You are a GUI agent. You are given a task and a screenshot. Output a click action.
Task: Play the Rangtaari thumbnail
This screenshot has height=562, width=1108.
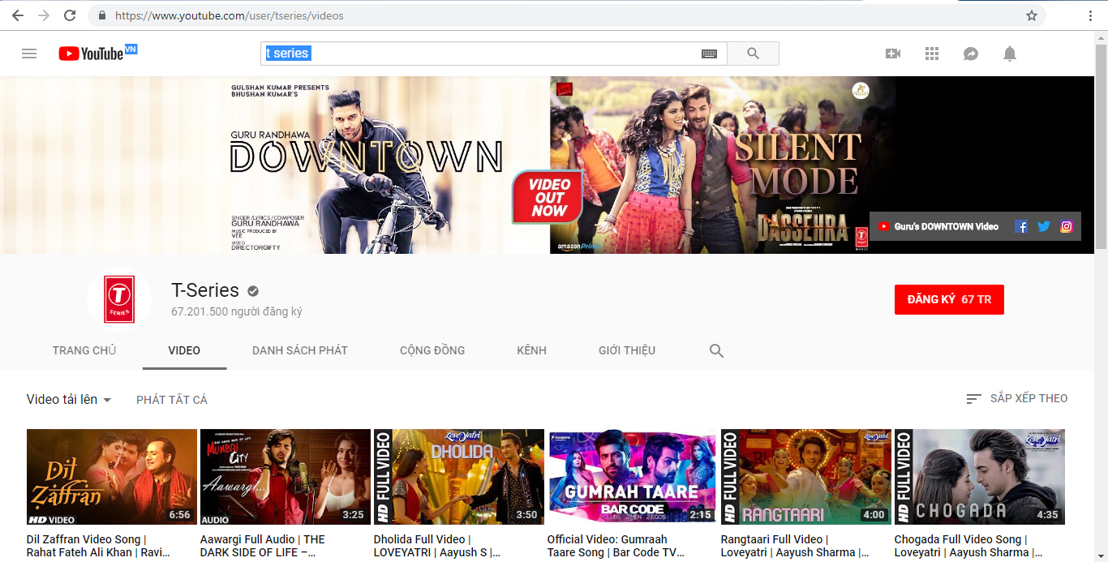806,477
